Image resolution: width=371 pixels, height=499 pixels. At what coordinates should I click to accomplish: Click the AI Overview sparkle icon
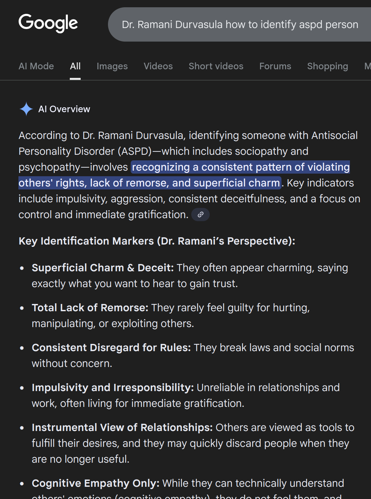(26, 109)
